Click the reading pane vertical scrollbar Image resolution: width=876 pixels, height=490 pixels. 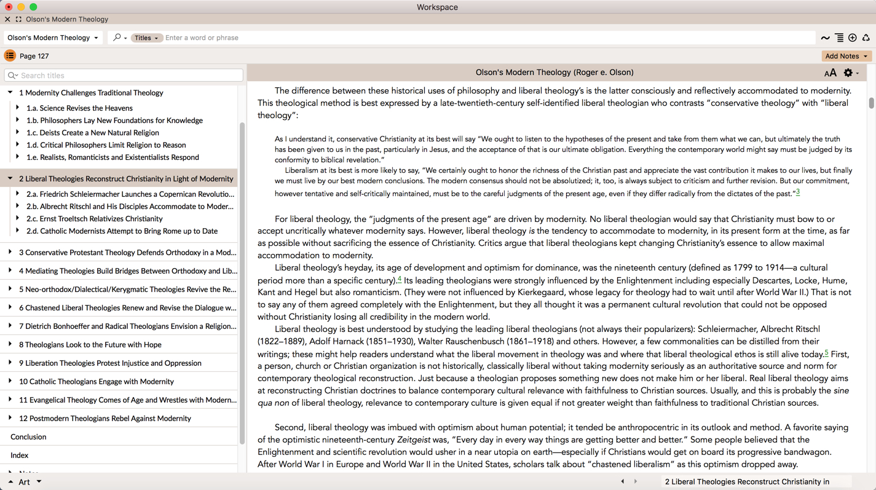pos(871,103)
